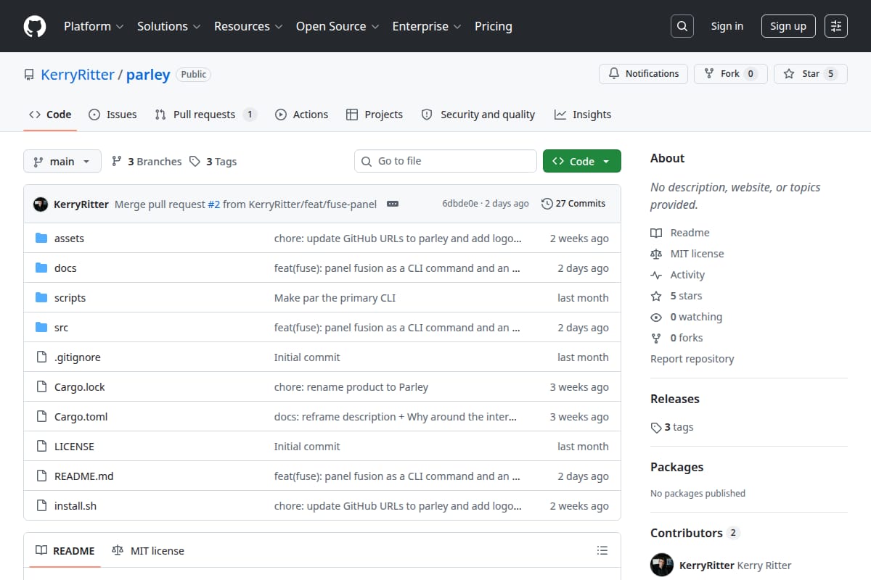Open the Open Source dropdown menu
Image resolution: width=871 pixels, height=580 pixels.
click(338, 26)
